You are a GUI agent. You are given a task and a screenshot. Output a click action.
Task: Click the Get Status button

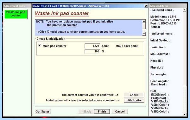[42, 111]
